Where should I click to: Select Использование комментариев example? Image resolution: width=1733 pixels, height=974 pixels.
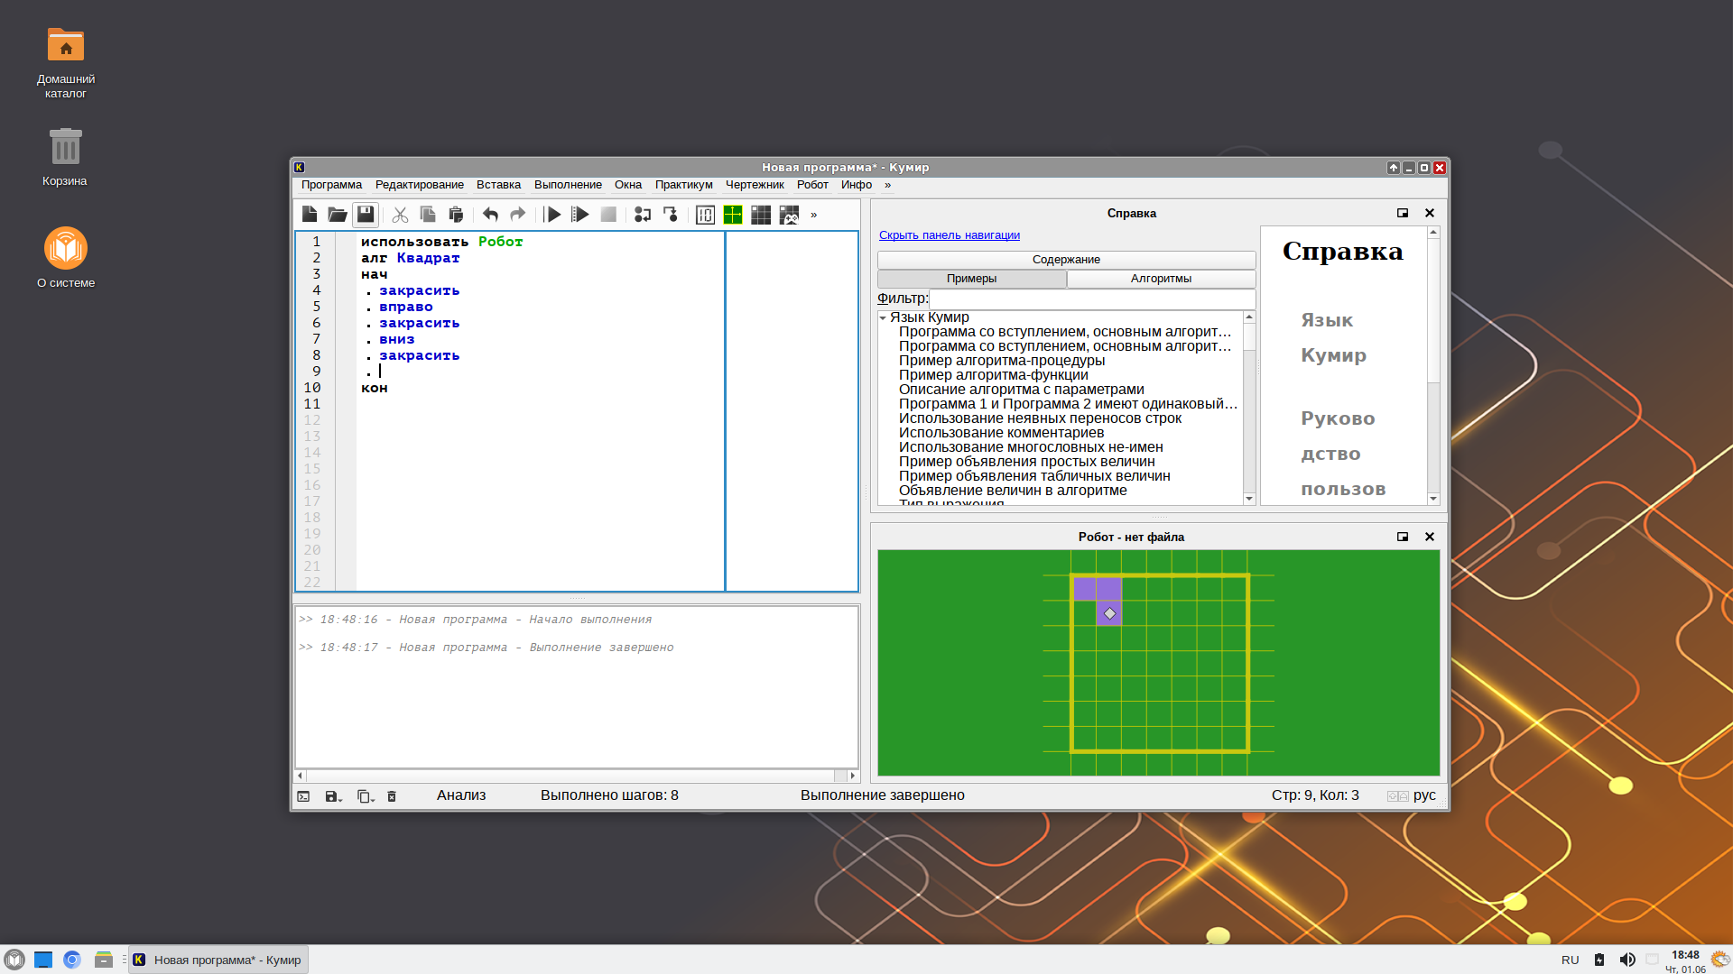[x=1001, y=433]
